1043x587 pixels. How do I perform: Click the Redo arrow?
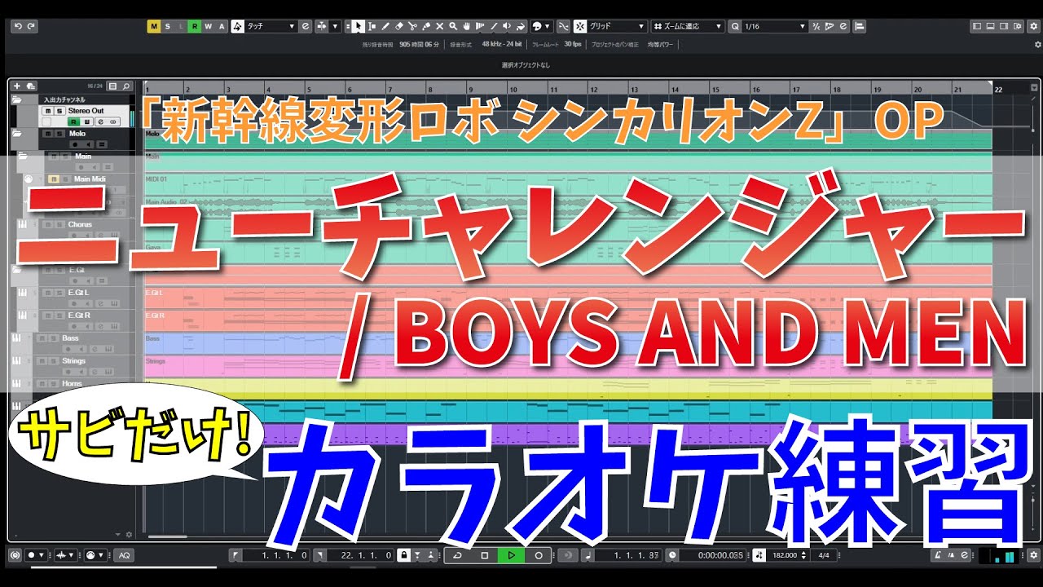tap(31, 26)
